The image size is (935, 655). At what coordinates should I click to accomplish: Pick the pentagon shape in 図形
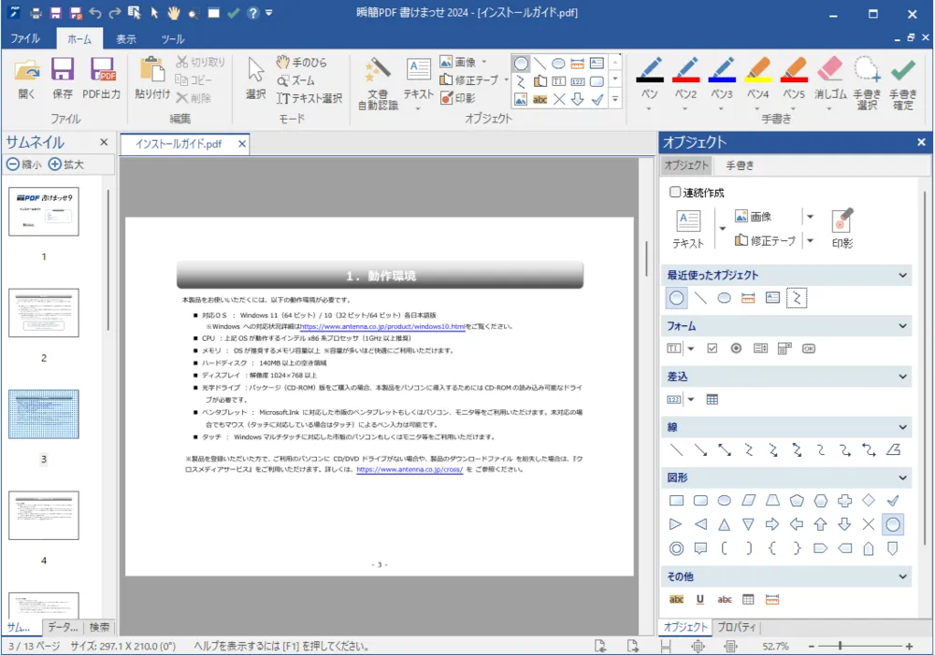pyautogui.click(x=796, y=501)
